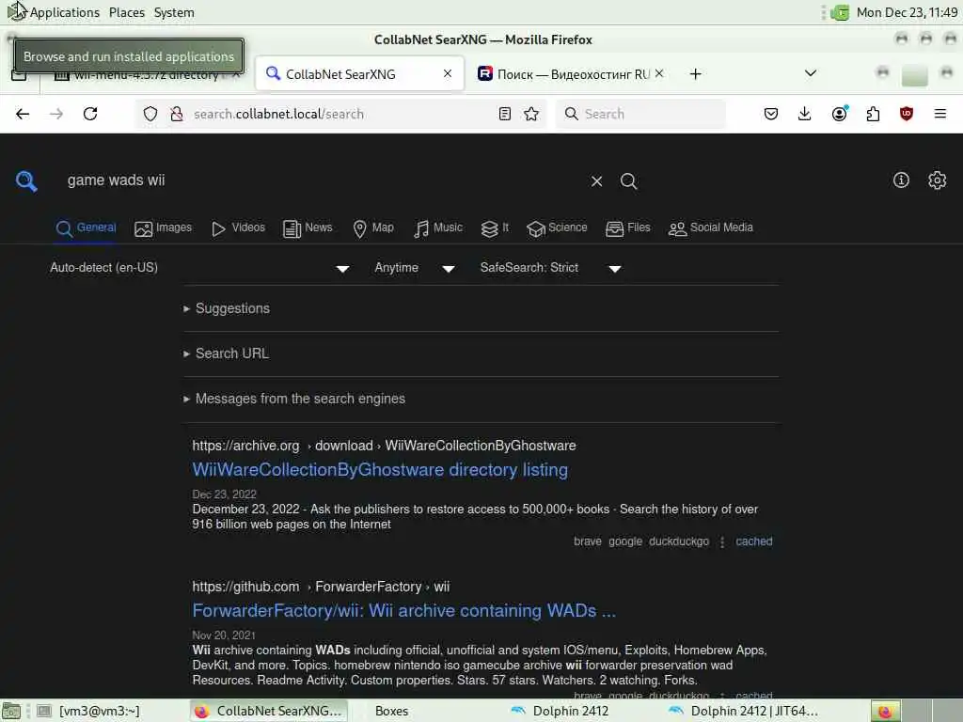The image size is (963, 722).
Task: Open the Places menu
Action: point(127,12)
